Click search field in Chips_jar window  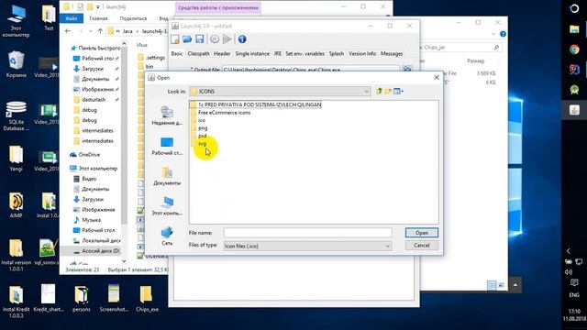point(460,48)
